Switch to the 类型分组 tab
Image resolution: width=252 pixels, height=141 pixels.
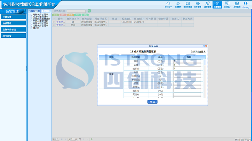coord(46,11)
